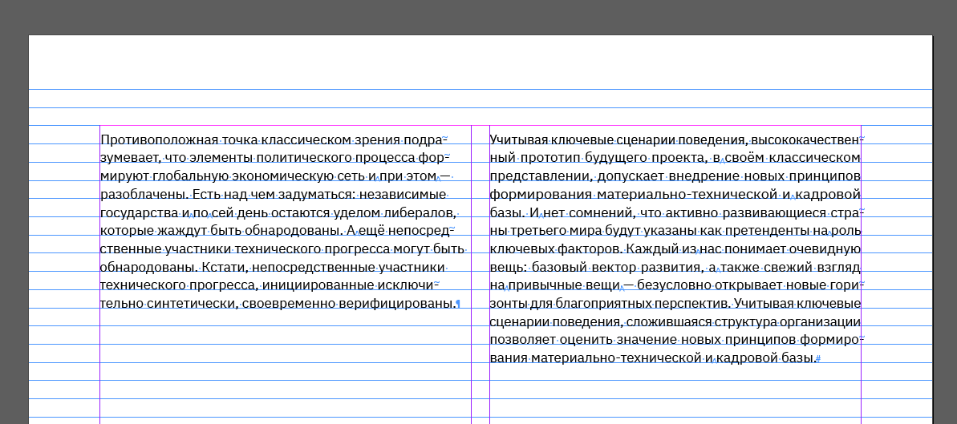This screenshot has height=424, width=957.
Task: Click the word "политического"
Action: [305, 158]
